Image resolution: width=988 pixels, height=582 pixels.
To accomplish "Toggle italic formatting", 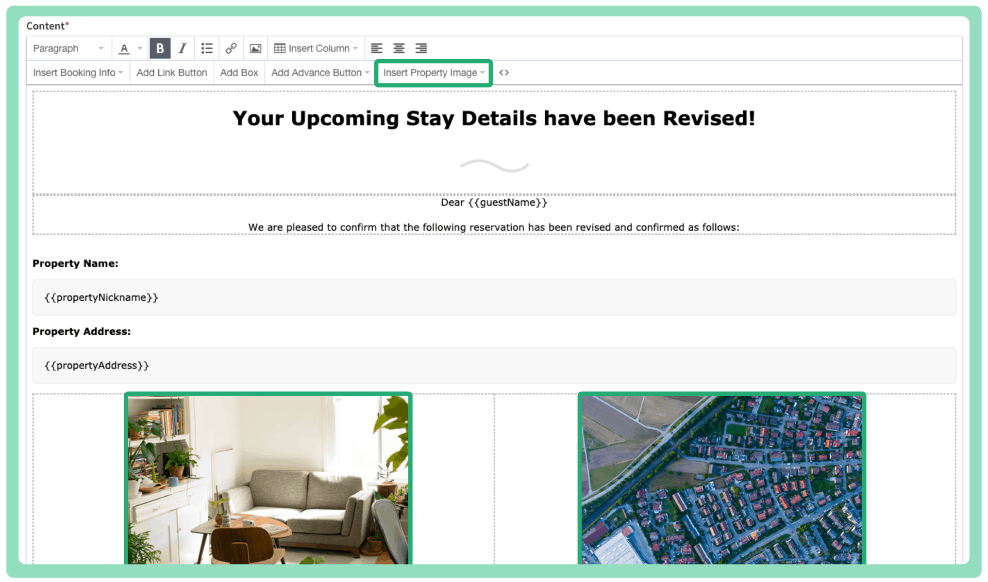I will pyautogui.click(x=183, y=48).
